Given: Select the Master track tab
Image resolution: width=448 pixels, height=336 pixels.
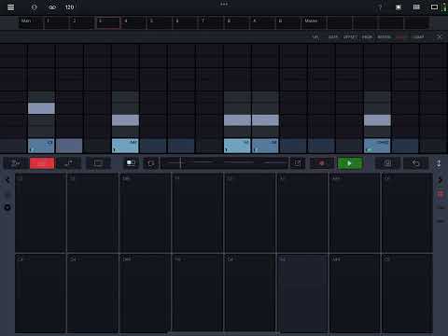Looking at the screenshot, I should click(314, 22).
